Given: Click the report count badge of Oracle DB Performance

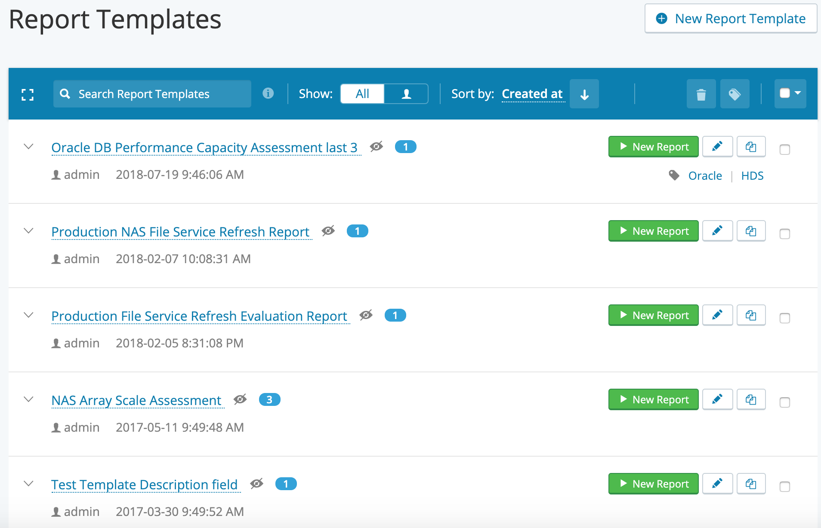Looking at the screenshot, I should (405, 147).
